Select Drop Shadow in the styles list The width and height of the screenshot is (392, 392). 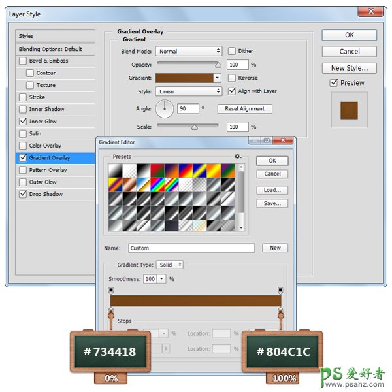[46, 194]
